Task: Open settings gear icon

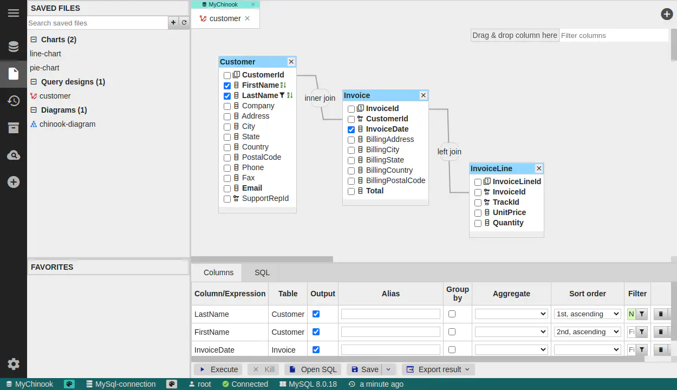Action: [x=14, y=364]
